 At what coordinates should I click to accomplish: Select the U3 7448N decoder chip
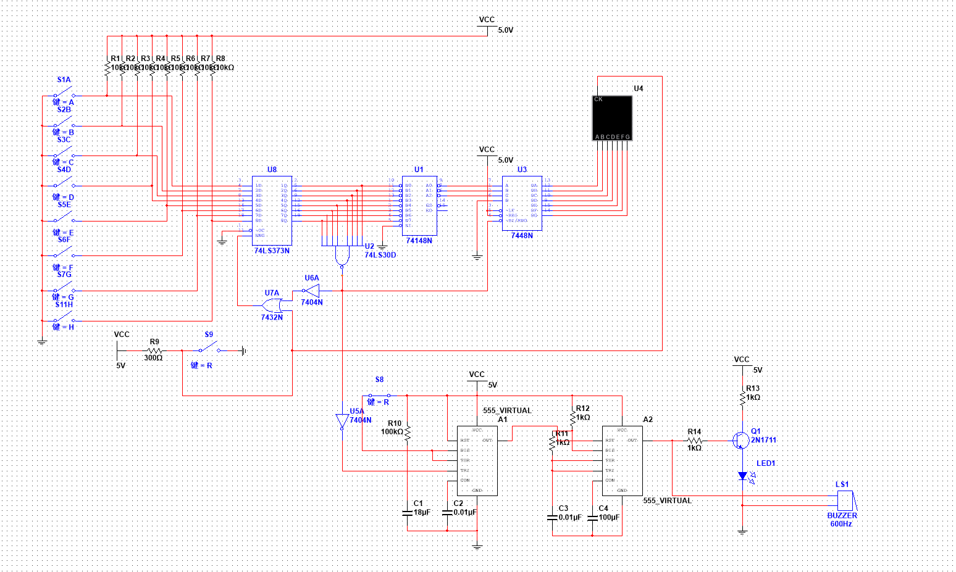tap(522, 202)
